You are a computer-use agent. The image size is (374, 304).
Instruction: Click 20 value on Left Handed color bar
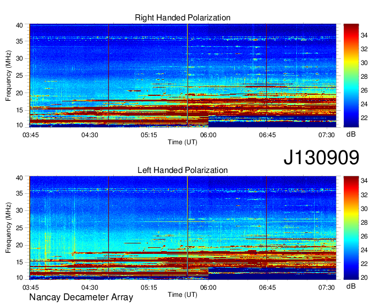point(364,278)
